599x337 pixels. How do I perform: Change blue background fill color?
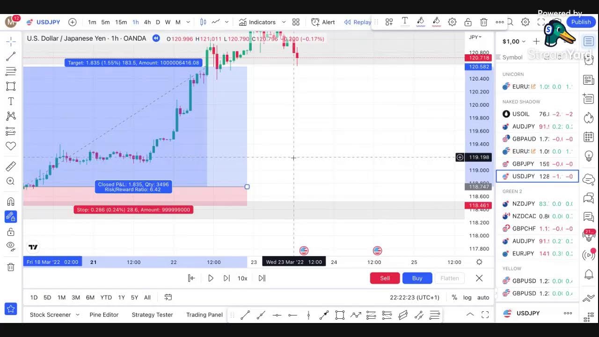421,22
